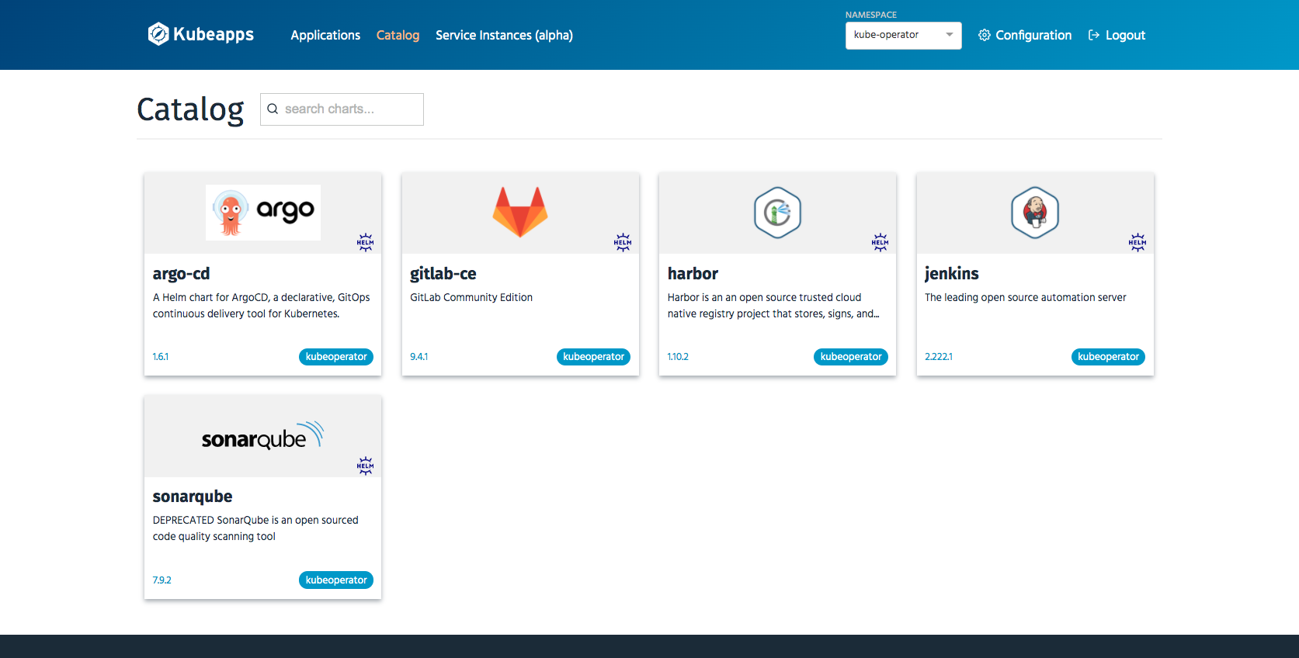This screenshot has width=1299, height=658.
Task: Click version 1.10.2 on harbor
Action: 678,357
